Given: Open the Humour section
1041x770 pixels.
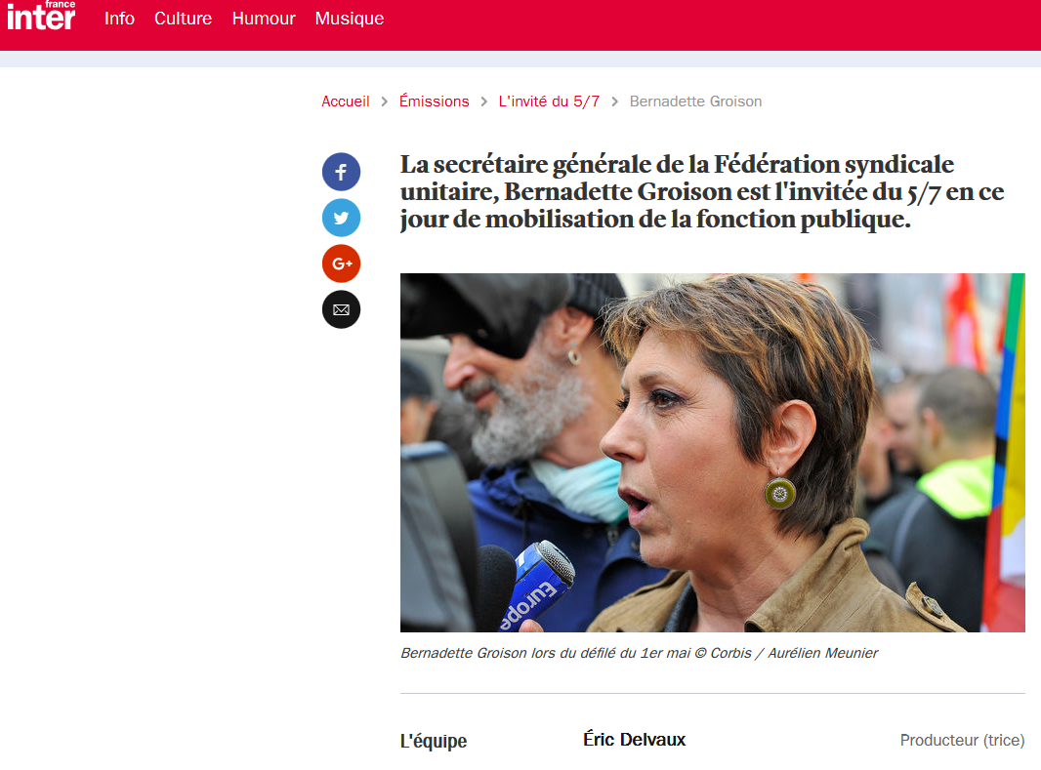Looking at the screenshot, I should [264, 19].
